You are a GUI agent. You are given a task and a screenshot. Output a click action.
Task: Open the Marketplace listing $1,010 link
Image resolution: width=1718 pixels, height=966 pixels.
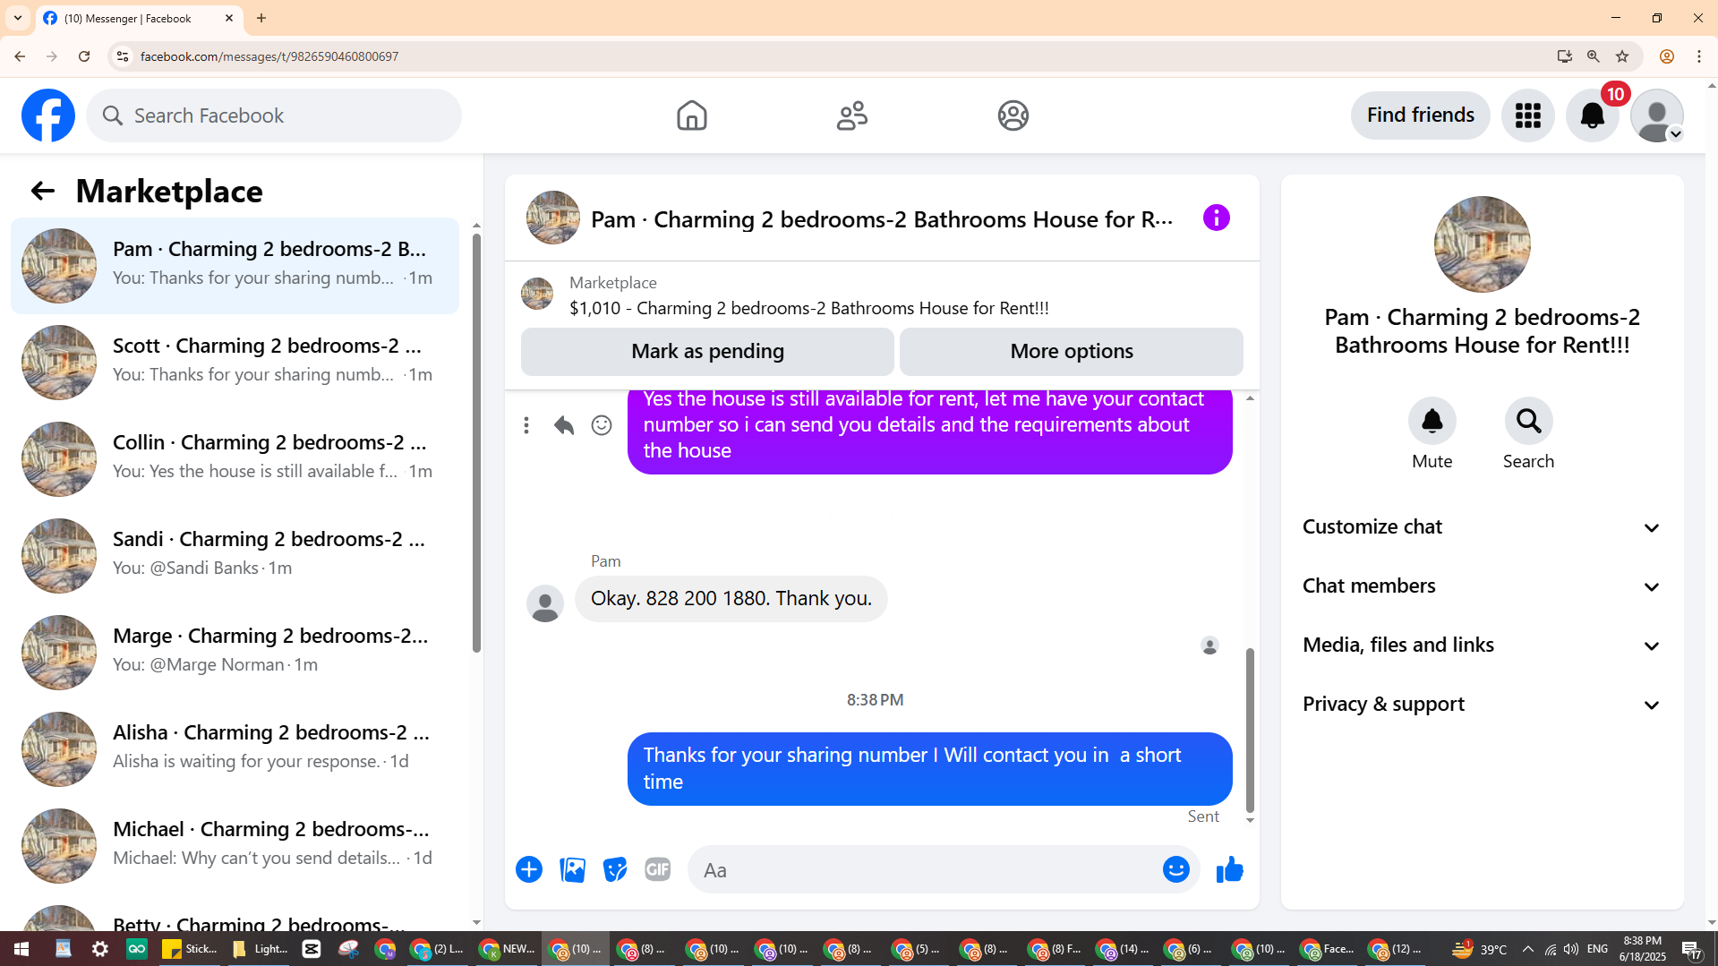coord(808,309)
